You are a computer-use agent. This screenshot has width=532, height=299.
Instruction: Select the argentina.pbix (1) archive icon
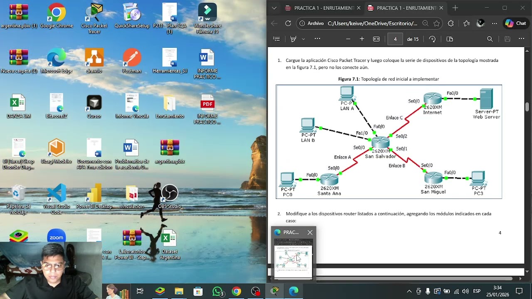coord(19,16)
